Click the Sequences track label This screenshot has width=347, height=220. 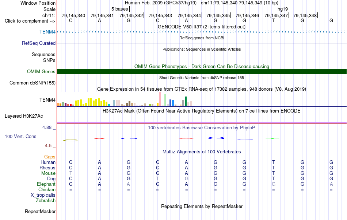(43, 55)
